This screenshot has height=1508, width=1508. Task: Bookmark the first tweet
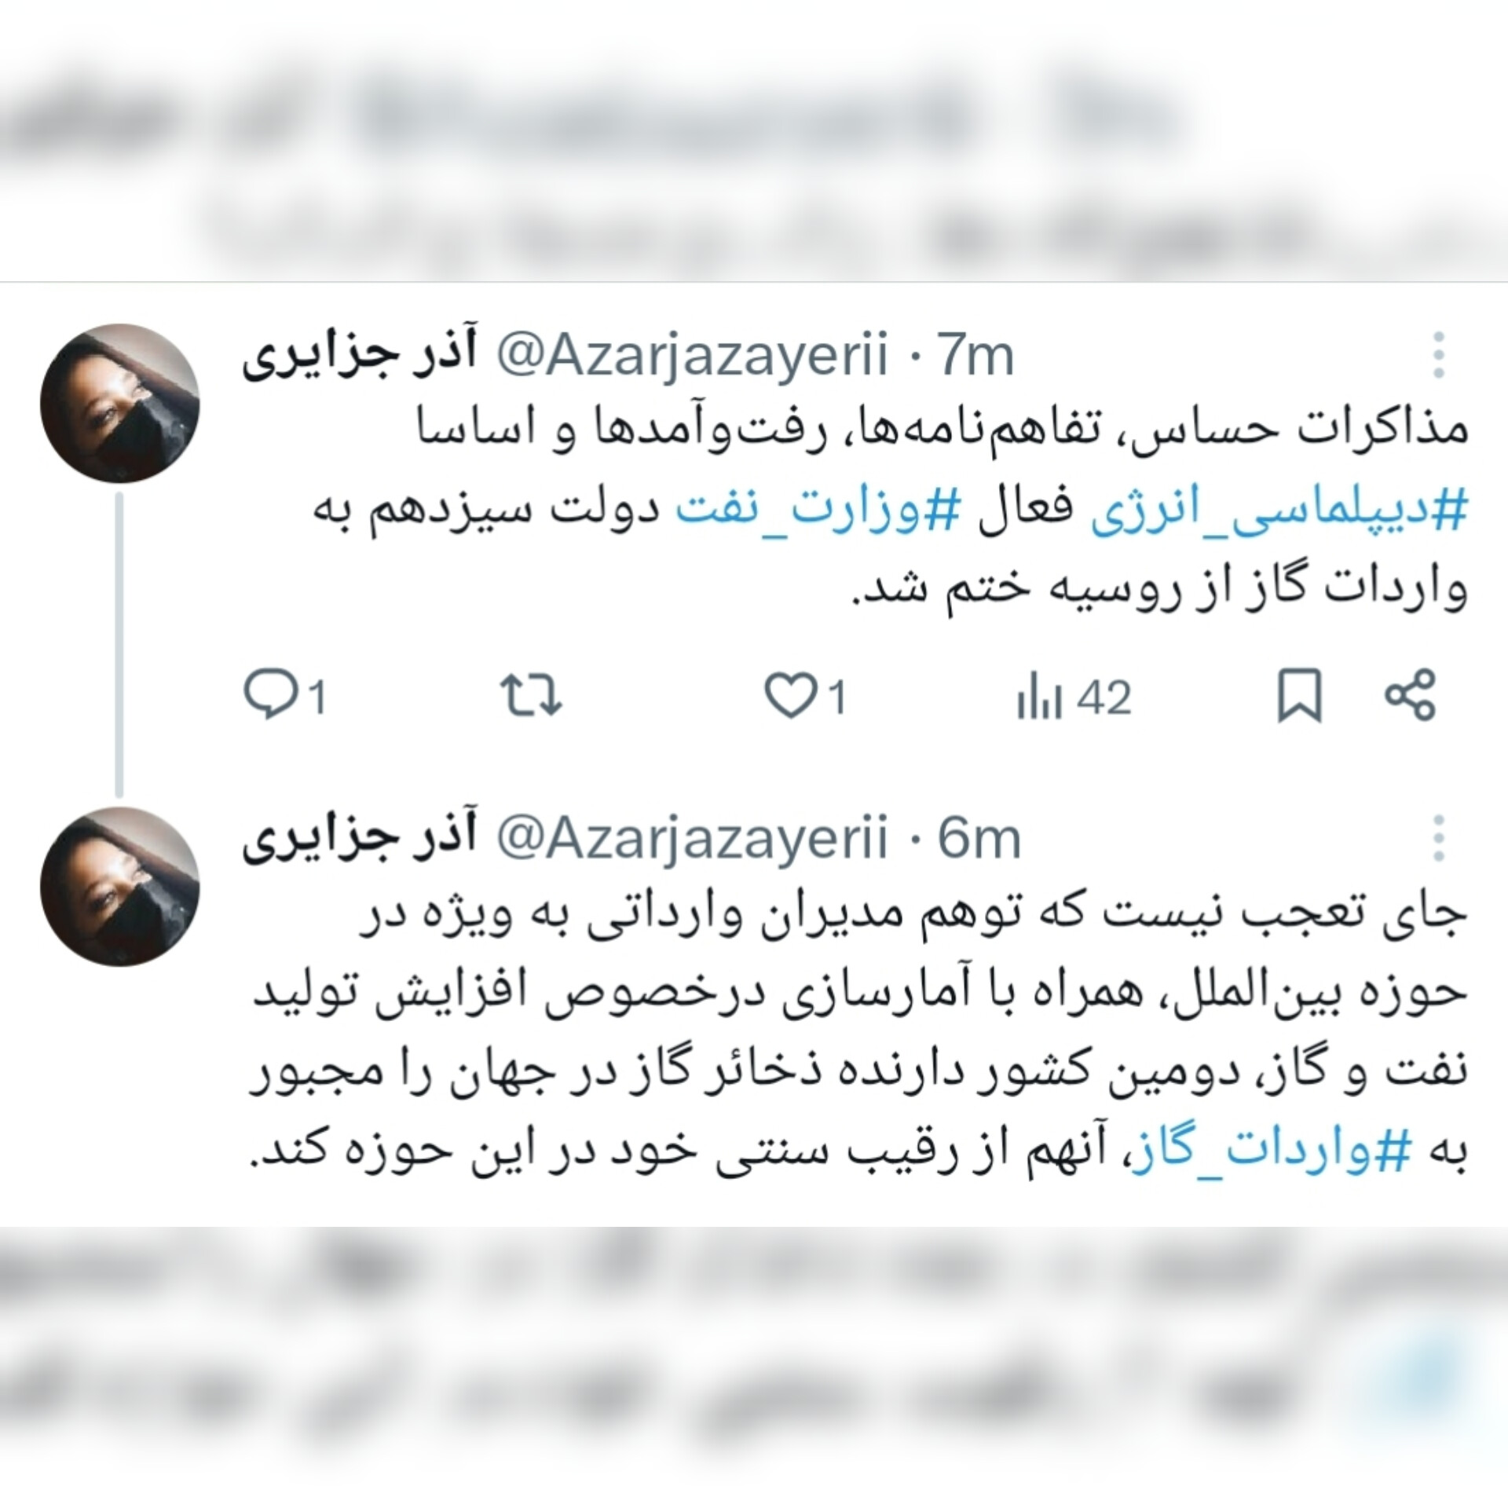pyautogui.click(x=1300, y=696)
